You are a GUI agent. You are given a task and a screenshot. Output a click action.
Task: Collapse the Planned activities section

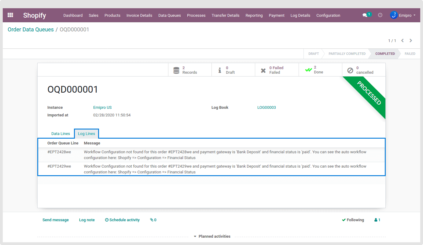pos(212,236)
